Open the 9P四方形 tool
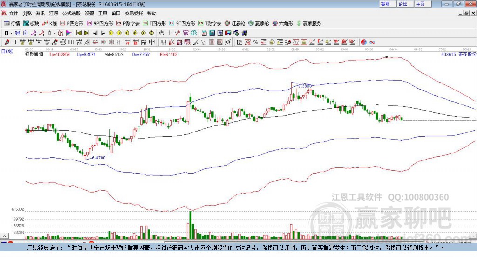This screenshot has width=477, height=257. (100, 23)
